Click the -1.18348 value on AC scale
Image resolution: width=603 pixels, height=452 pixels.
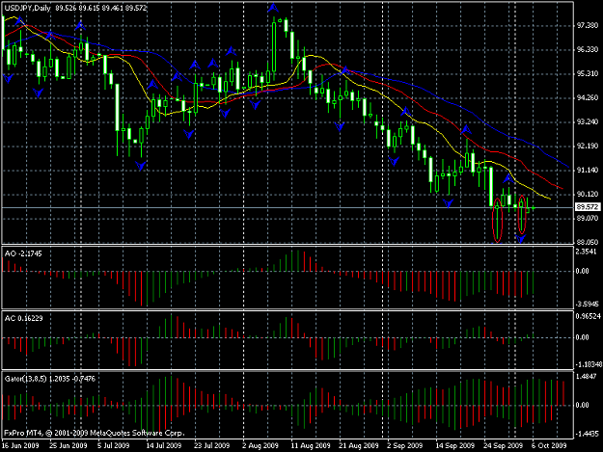coord(589,364)
